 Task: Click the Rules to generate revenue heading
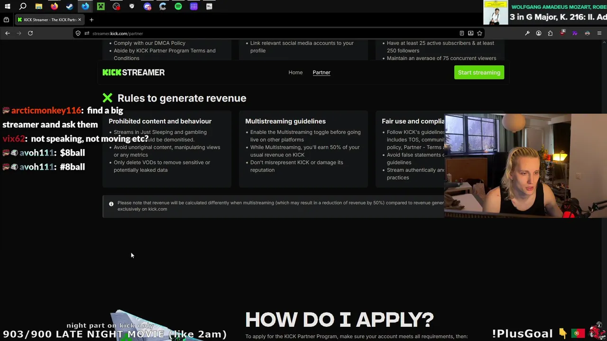click(182, 98)
